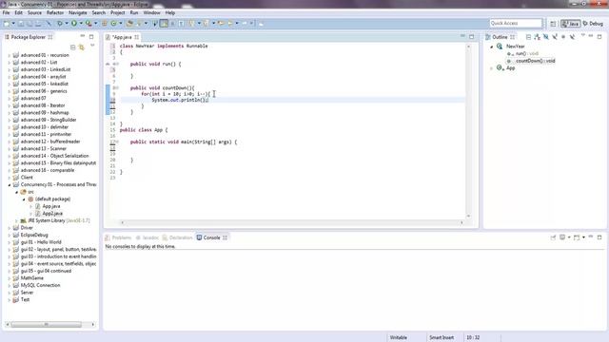Toggle Hide Non-Public Members in Outline
The width and height of the screenshot is (609, 342).
pyautogui.click(x=563, y=37)
